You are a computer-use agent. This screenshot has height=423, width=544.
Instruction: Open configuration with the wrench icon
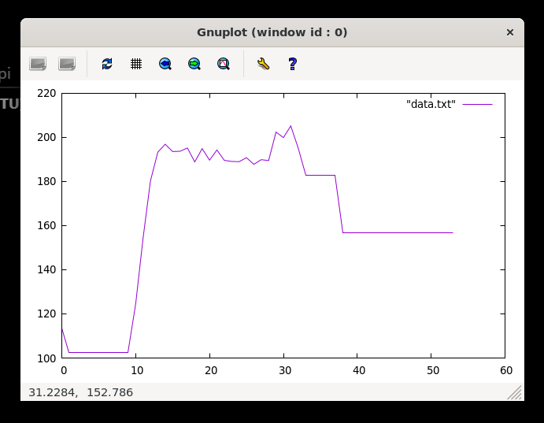tap(263, 64)
